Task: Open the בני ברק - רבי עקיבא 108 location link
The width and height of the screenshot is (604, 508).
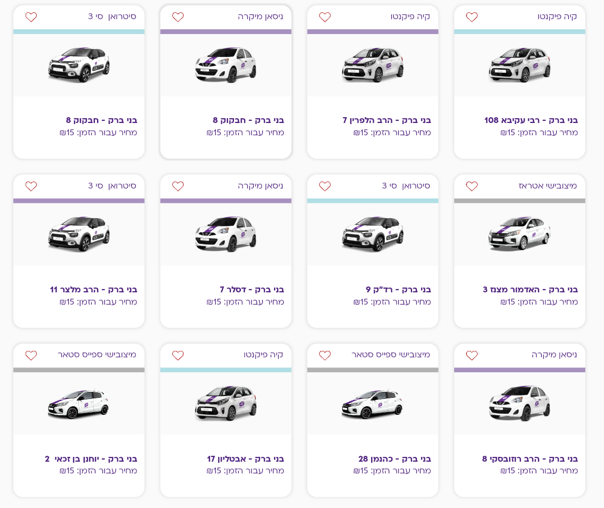Action: point(531,120)
